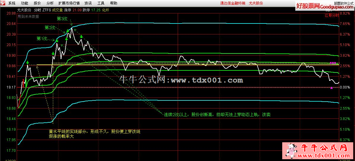Open the 资讯 menu

click(x=88, y=3)
